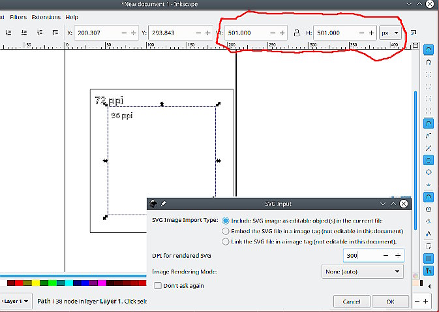Toggle snap other points icon

[x=429, y=197]
